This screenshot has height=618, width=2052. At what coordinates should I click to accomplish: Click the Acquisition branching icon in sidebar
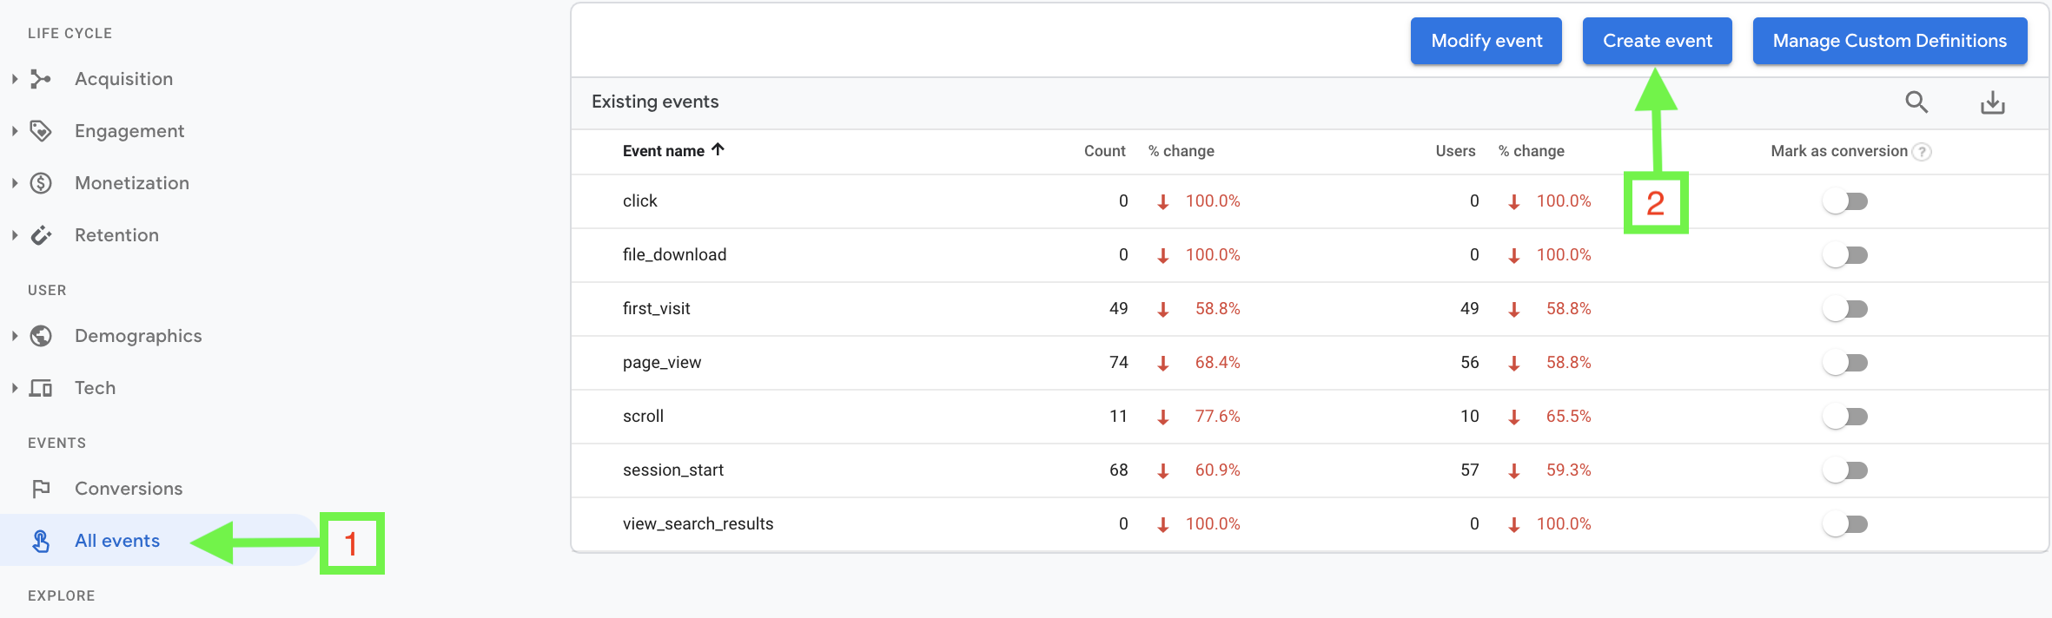coord(41,79)
